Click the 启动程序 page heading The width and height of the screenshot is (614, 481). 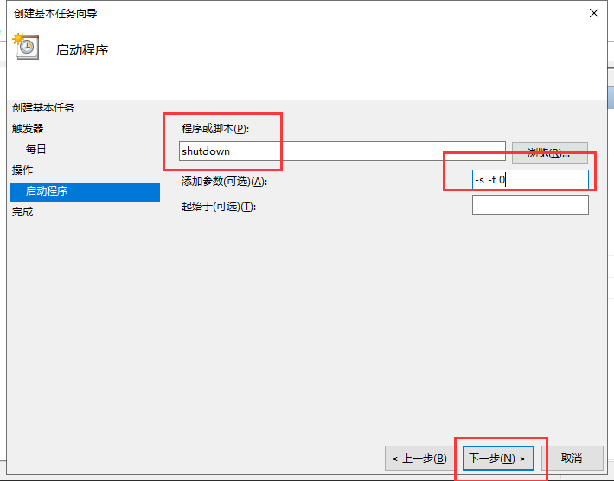pos(82,50)
